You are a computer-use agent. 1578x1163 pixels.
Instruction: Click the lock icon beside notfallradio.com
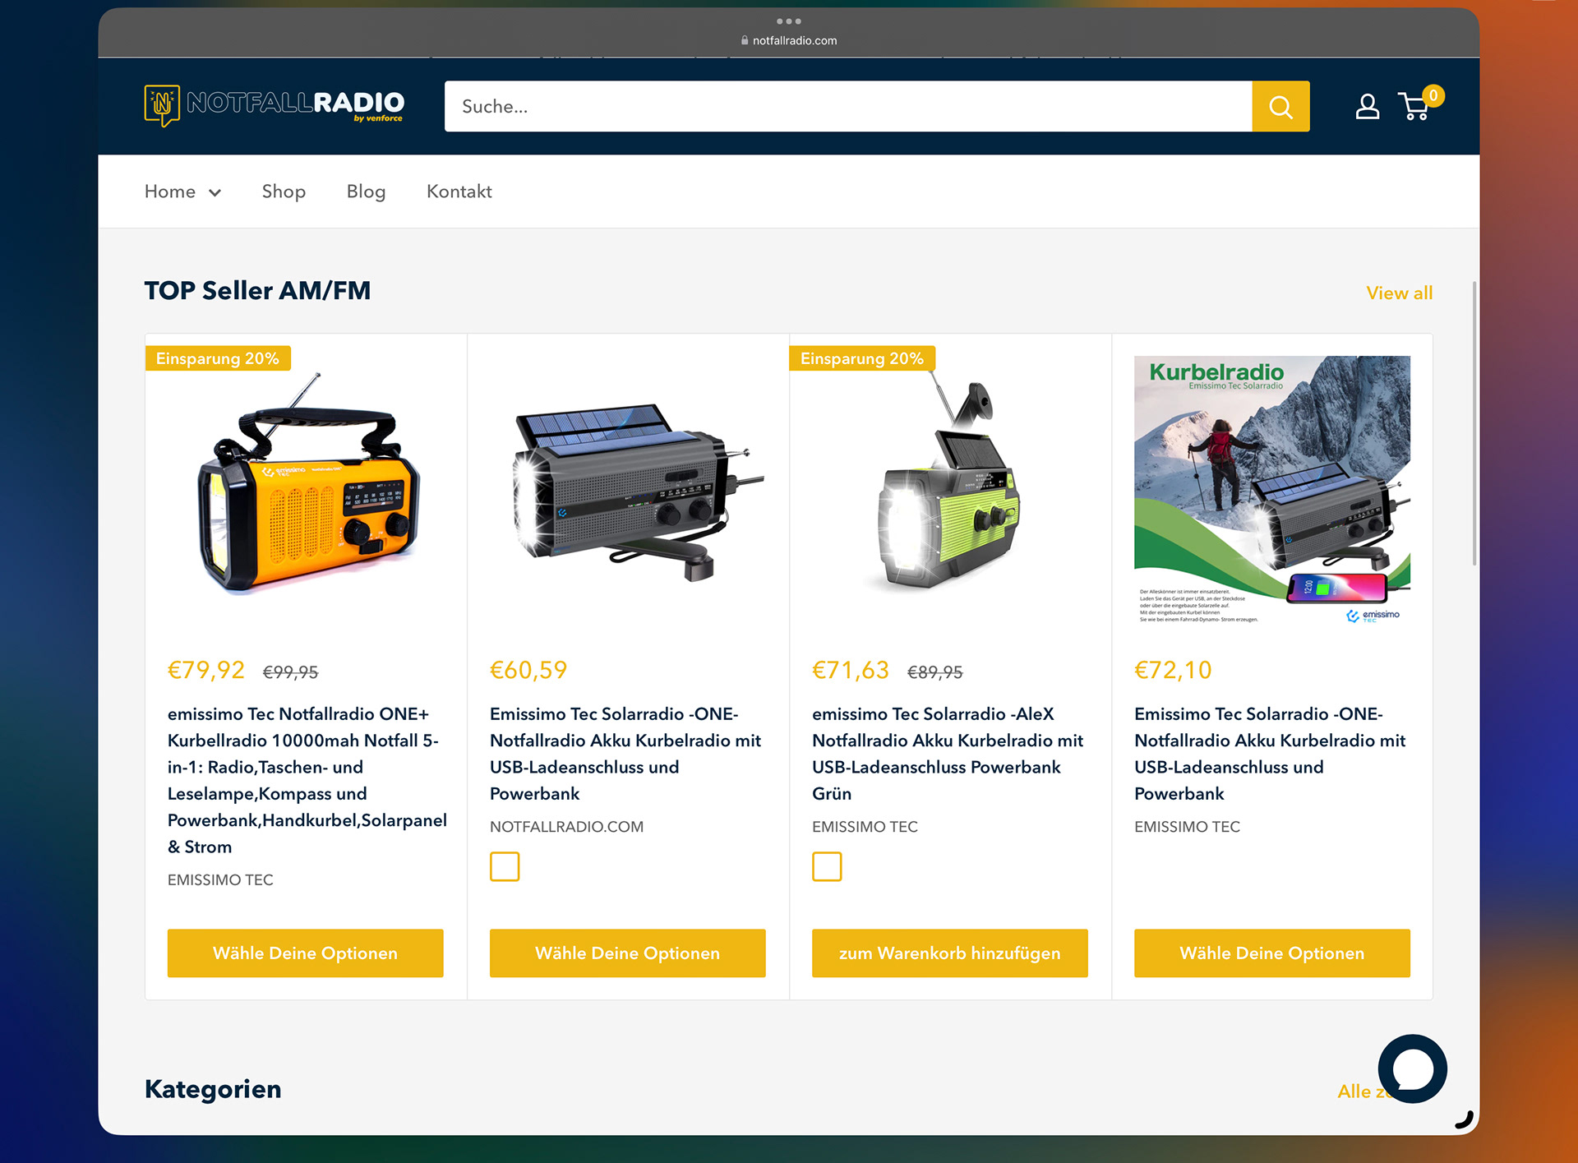tap(745, 40)
